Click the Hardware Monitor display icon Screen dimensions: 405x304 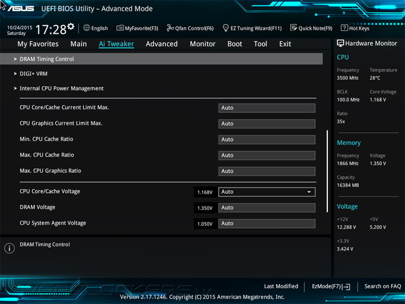[340, 43]
